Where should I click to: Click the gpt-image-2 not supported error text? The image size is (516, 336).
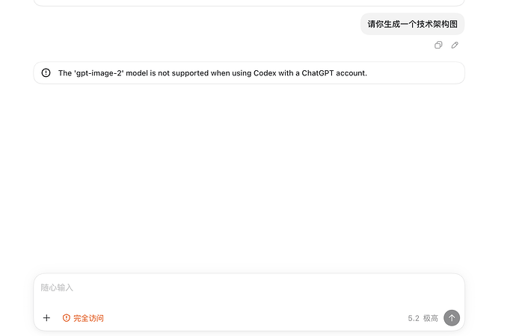click(x=212, y=73)
